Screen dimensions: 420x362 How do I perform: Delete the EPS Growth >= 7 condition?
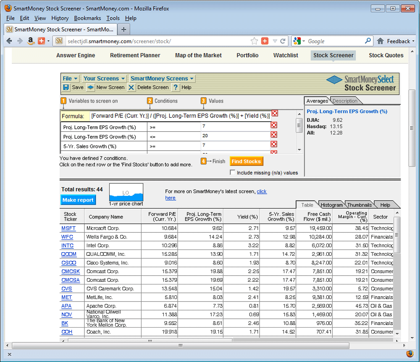coord(274,125)
